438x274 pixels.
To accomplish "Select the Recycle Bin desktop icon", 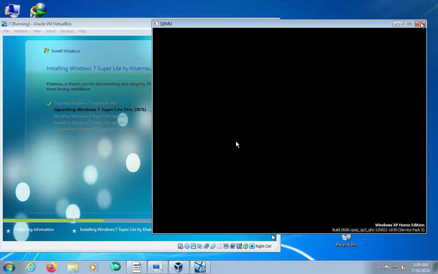I will pyautogui.click(x=346, y=240).
